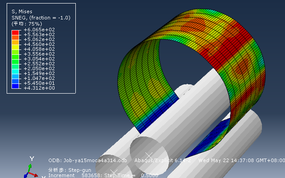Click the yellow swatch in the contour legend
Image resolution: width=285 pixels, height=178 pixels.
[15, 47]
